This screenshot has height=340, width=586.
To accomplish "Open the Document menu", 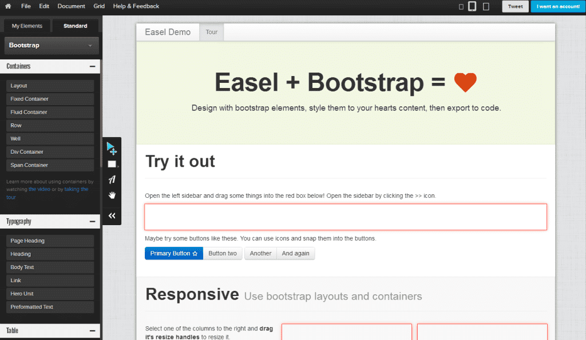I will coord(71,6).
